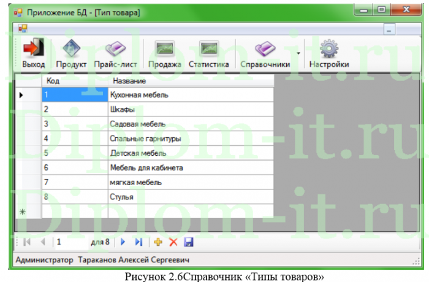Click the current record position field
This screenshot has height=282, width=429.
point(71,242)
